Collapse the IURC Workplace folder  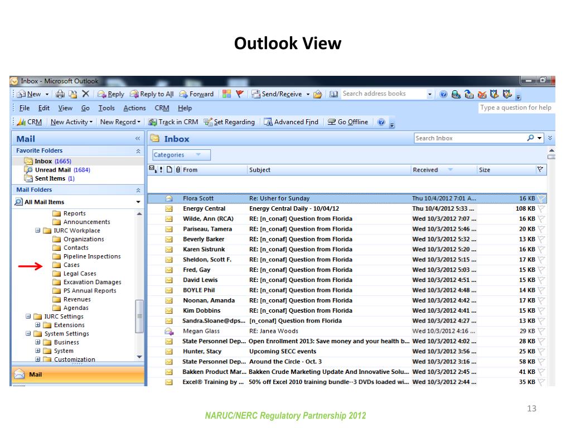[37, 230]
